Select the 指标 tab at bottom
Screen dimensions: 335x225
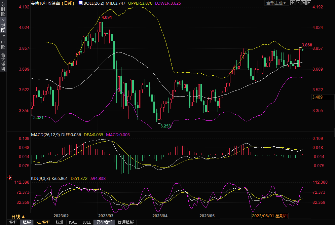click(13, 222)
